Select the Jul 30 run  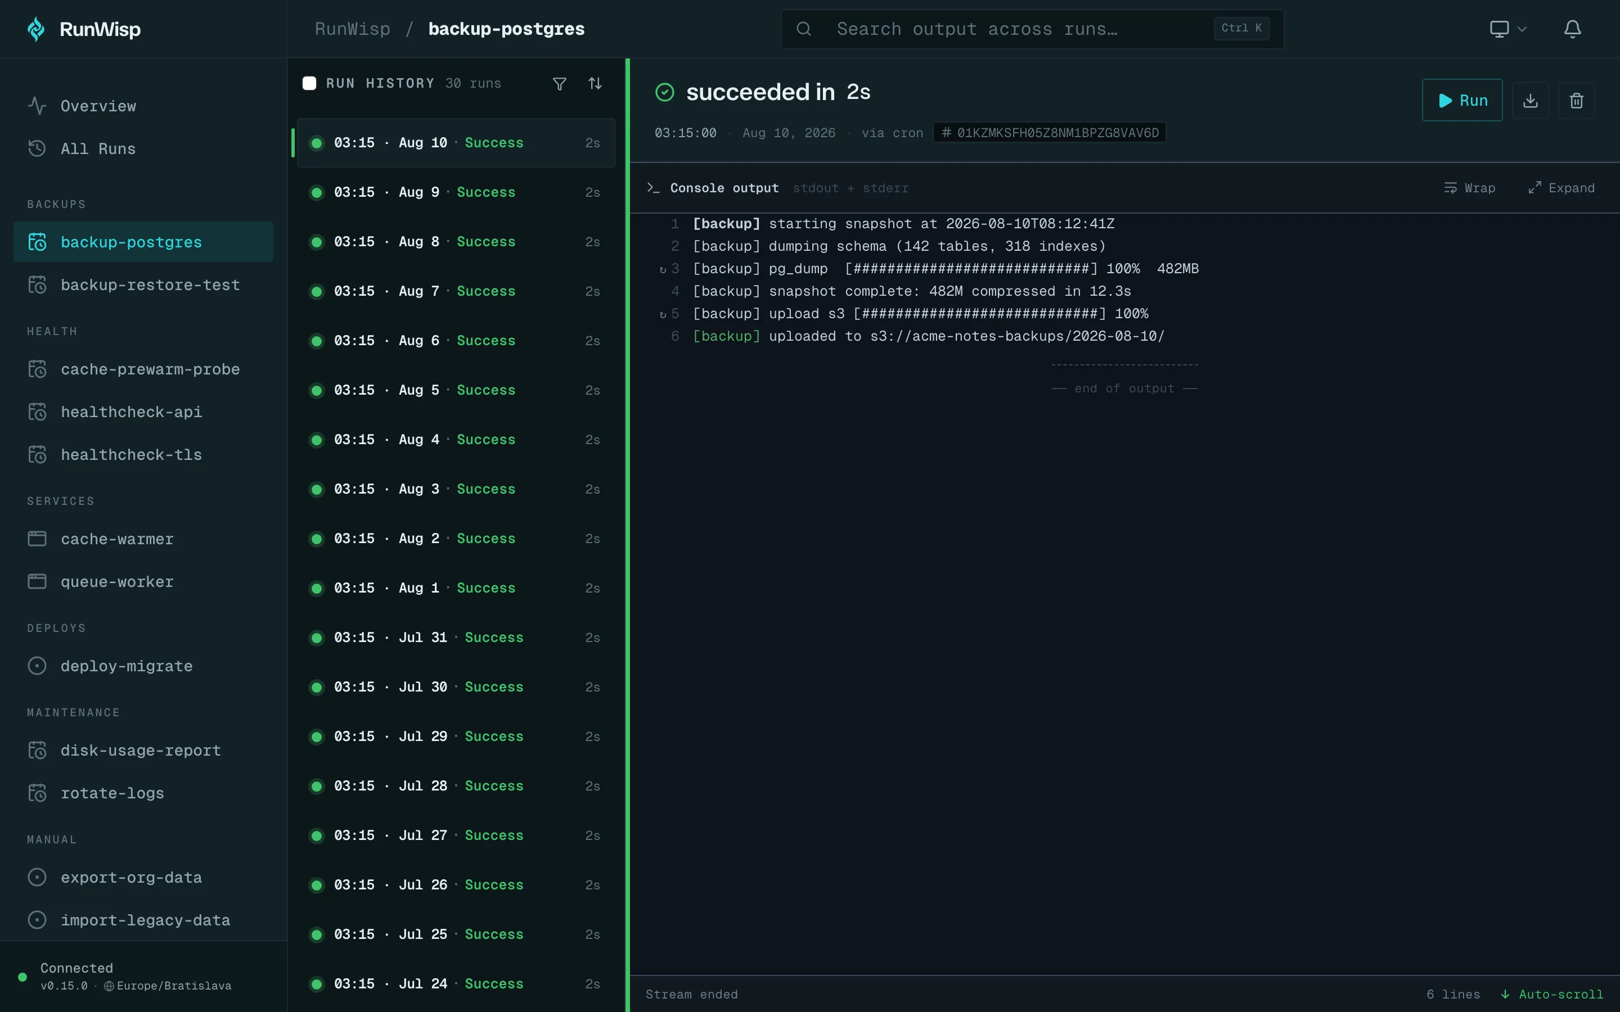point(456,688)
